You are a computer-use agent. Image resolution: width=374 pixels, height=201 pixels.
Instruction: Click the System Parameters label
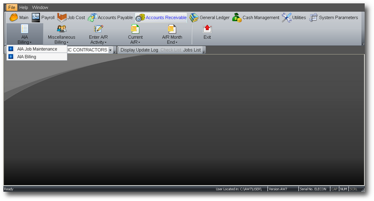pos(338,18)
